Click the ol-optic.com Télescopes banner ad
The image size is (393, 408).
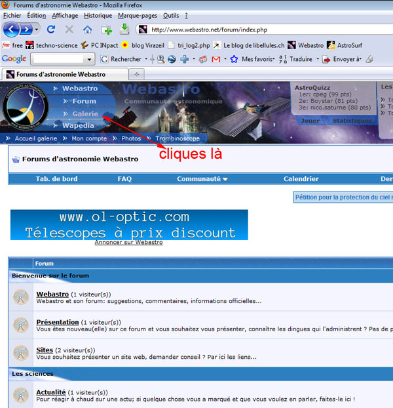129,225
